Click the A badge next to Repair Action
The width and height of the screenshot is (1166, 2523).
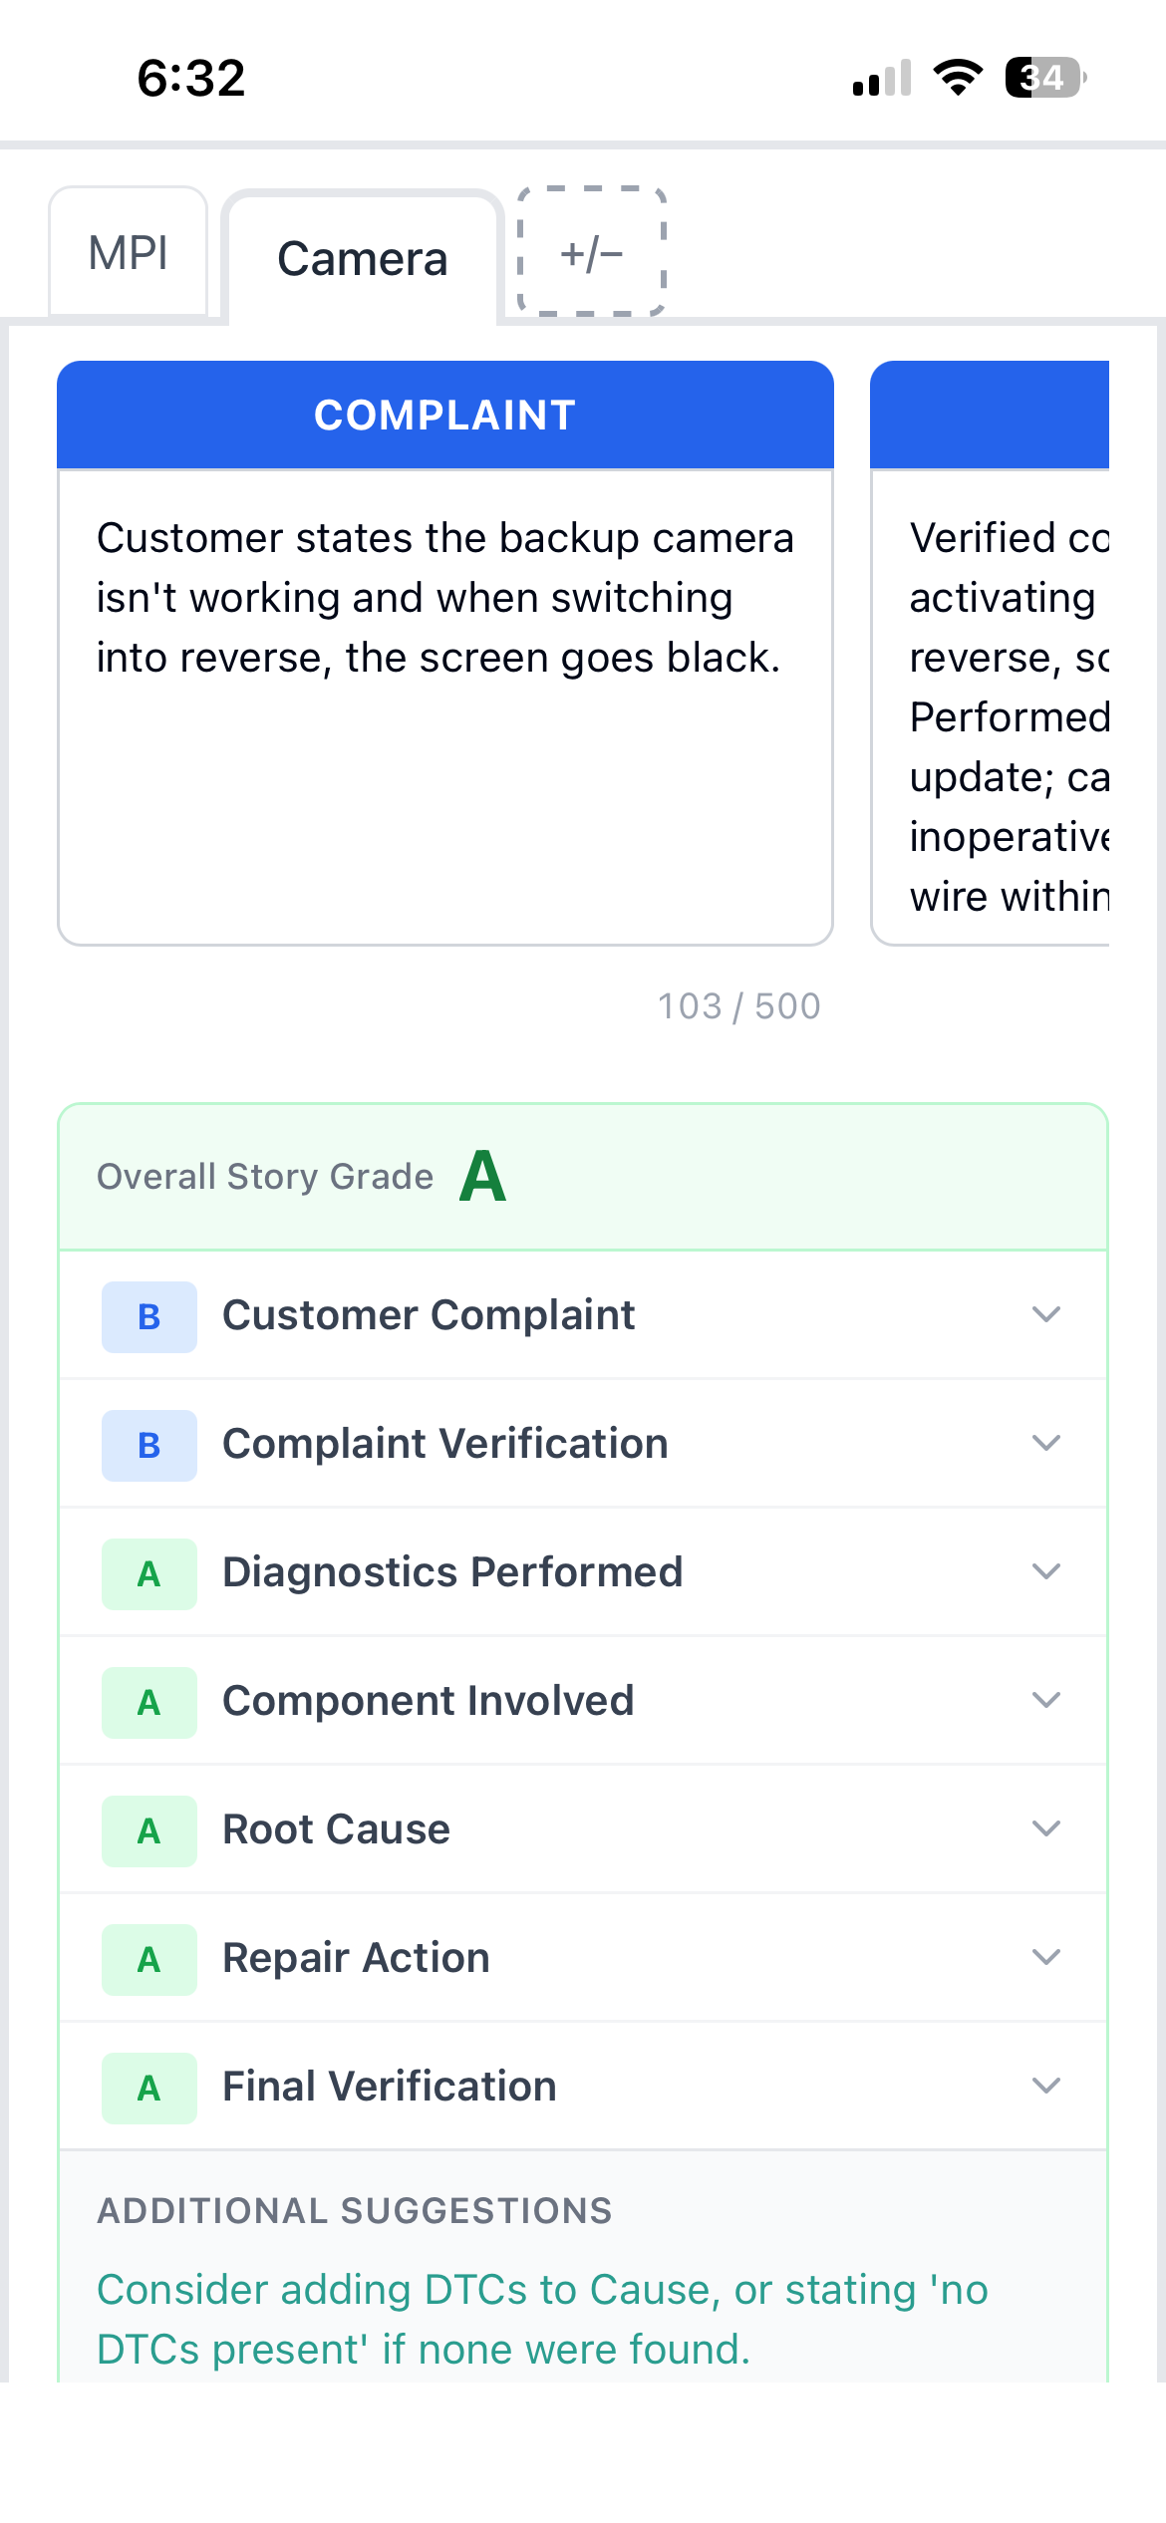tap(147, 1958)
